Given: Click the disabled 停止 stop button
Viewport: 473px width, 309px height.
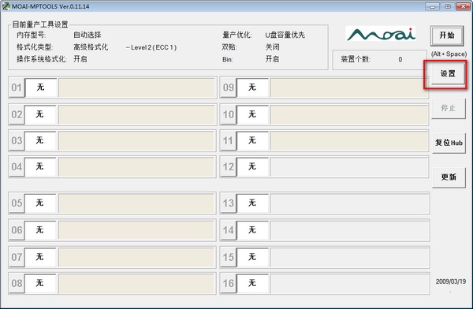Looking at the screenshot, I should tap(448, 108).
